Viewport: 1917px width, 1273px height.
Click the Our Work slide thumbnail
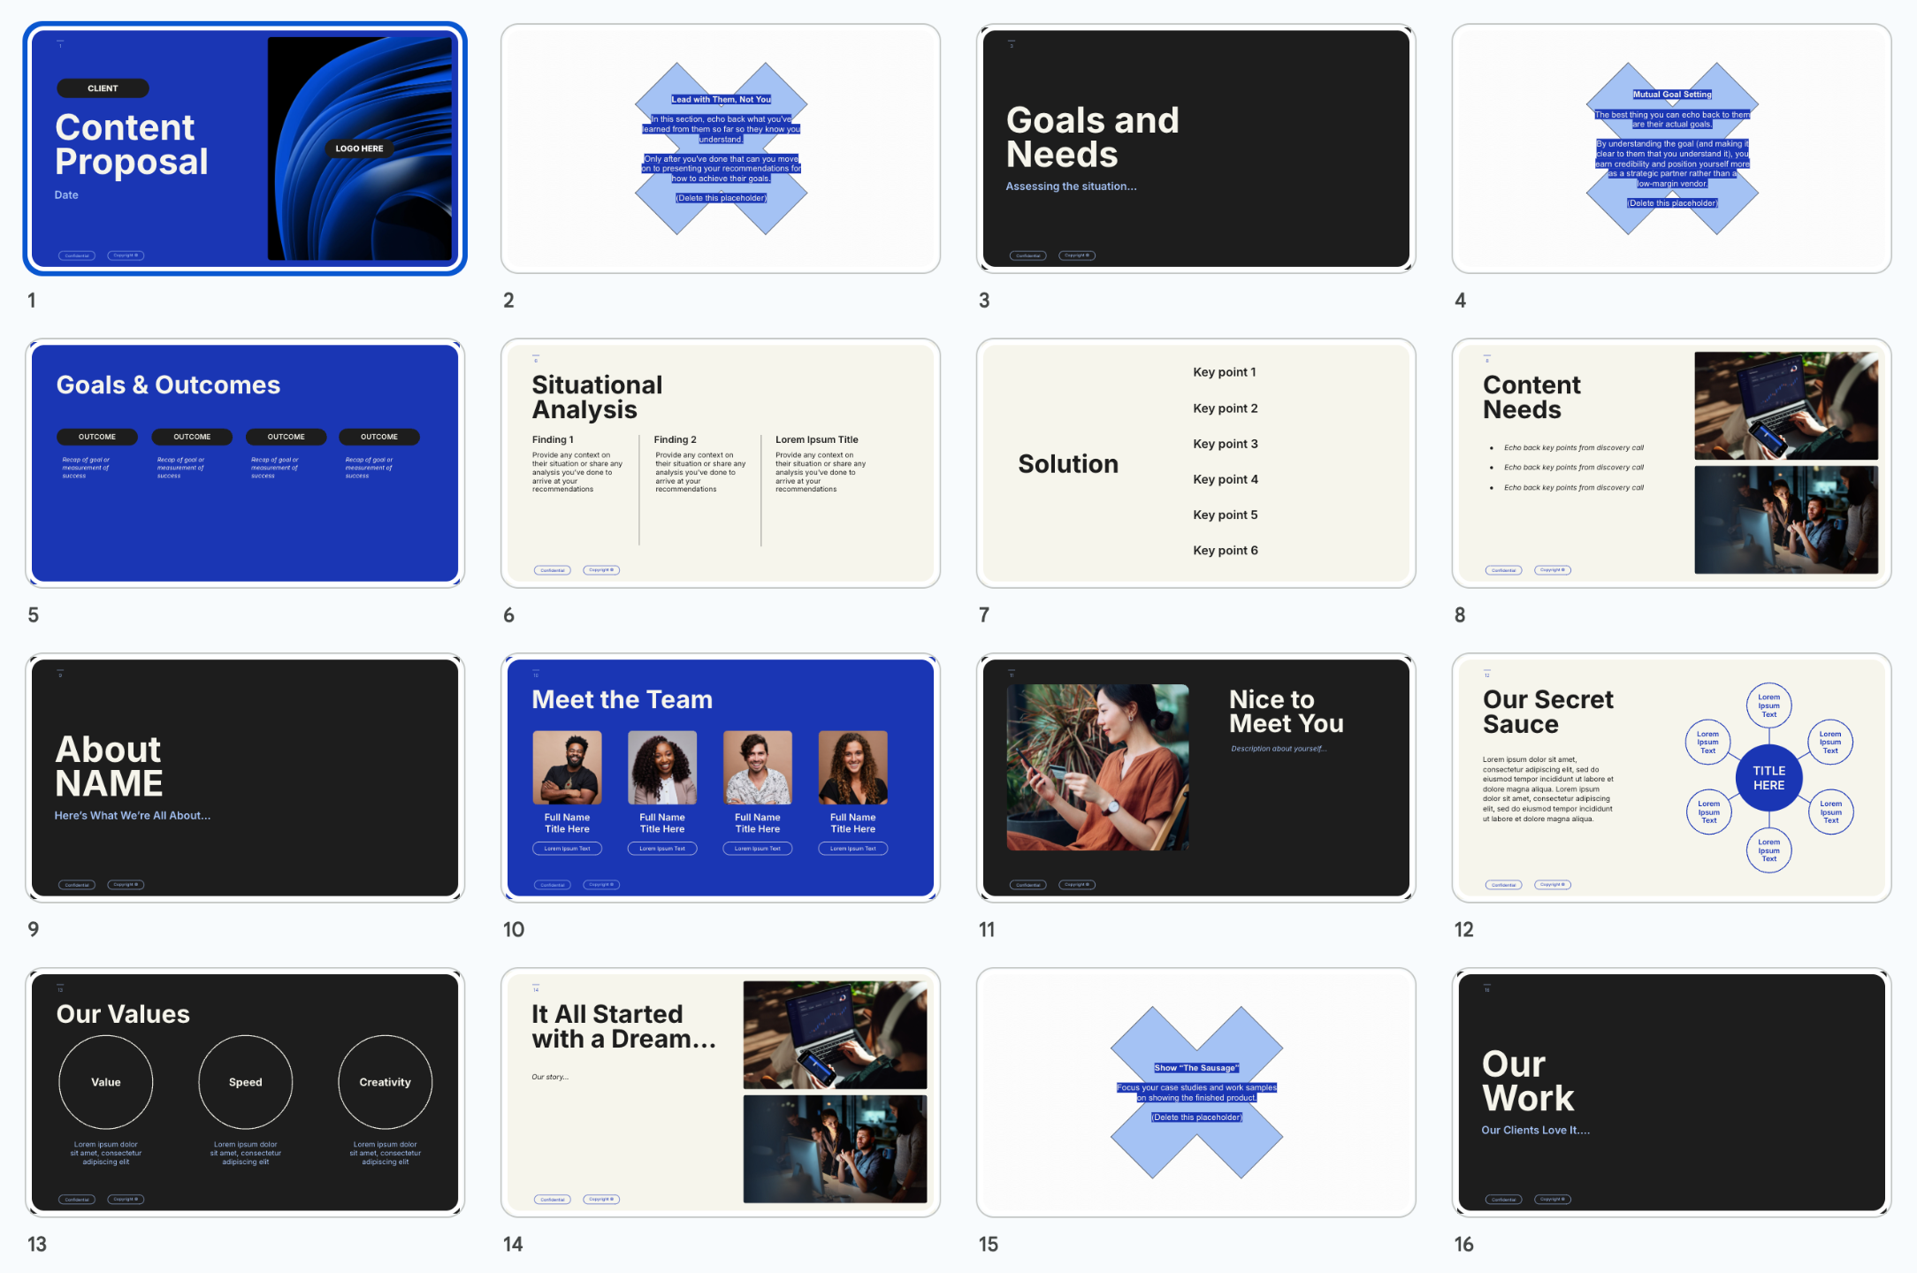pos(1671,1093)
